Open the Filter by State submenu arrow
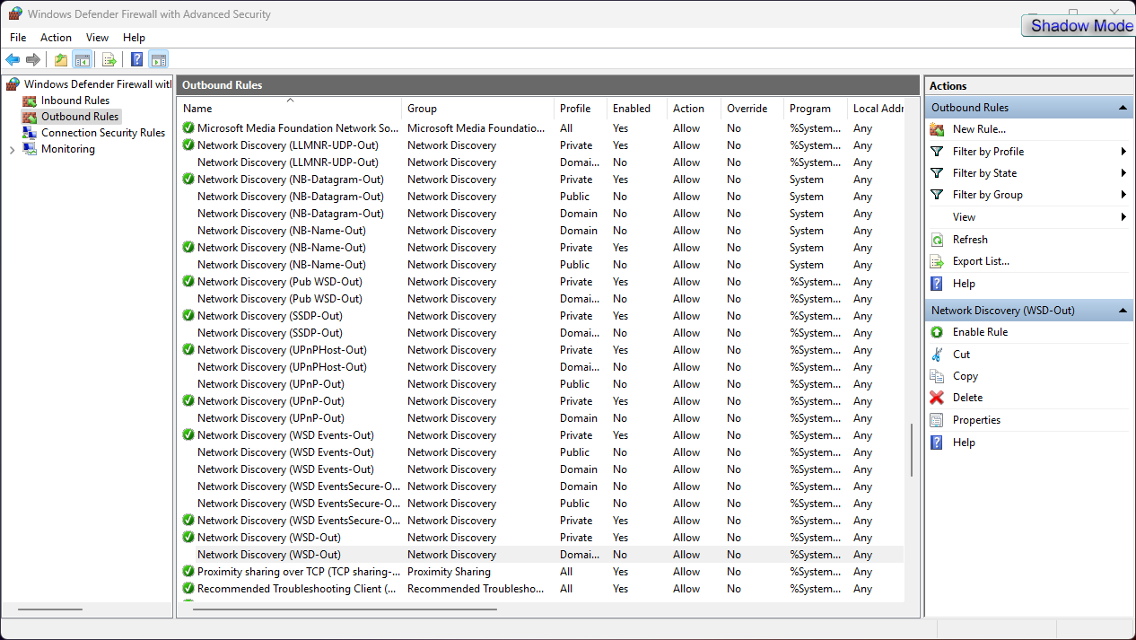Image resolution: width=1136 pixels, height=640 pixels. (1123, 173)
